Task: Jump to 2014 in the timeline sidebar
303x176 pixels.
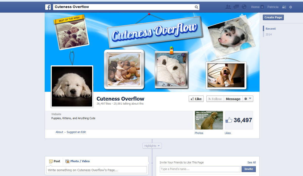Action: point(269,34)
